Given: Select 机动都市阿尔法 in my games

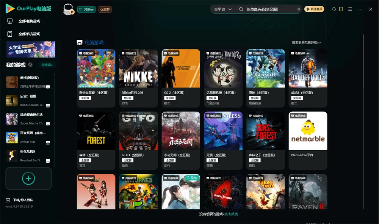Looking at the screenshot, I should click(28, 119).
